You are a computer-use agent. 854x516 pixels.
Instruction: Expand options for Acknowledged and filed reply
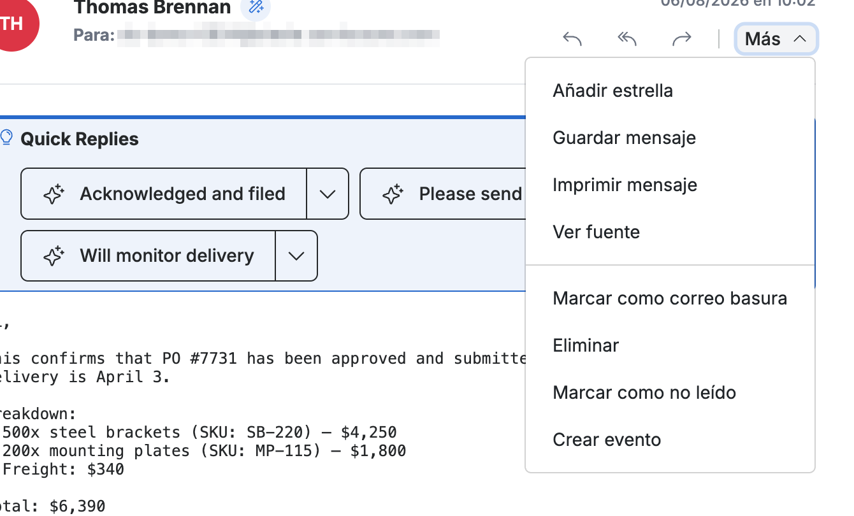[x=328, y=194]
